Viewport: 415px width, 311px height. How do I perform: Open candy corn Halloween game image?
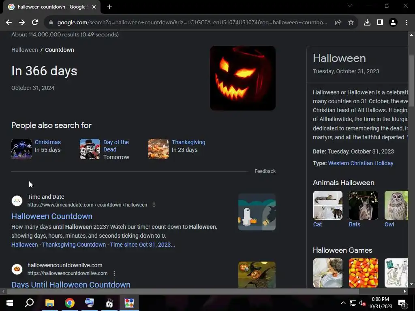click(364, 273)
